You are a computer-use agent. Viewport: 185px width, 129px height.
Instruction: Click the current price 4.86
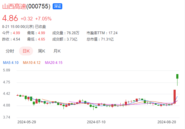coord(10,18)
